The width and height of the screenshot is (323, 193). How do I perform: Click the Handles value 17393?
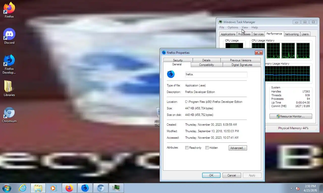coord(306,92)
